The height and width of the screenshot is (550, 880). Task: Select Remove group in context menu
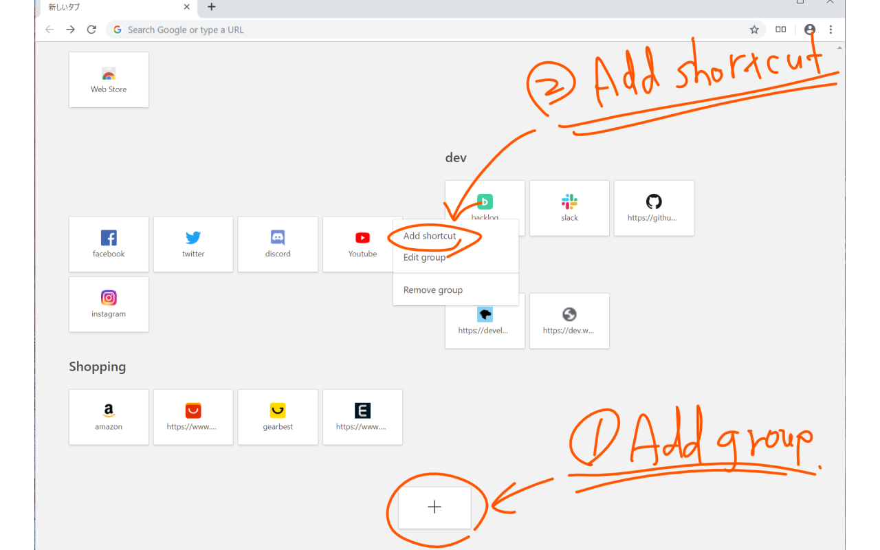(x=455, y=290)
